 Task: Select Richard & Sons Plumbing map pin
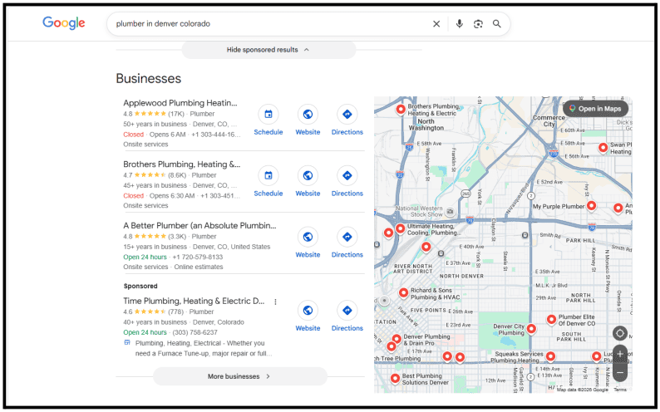click(403, 292)
